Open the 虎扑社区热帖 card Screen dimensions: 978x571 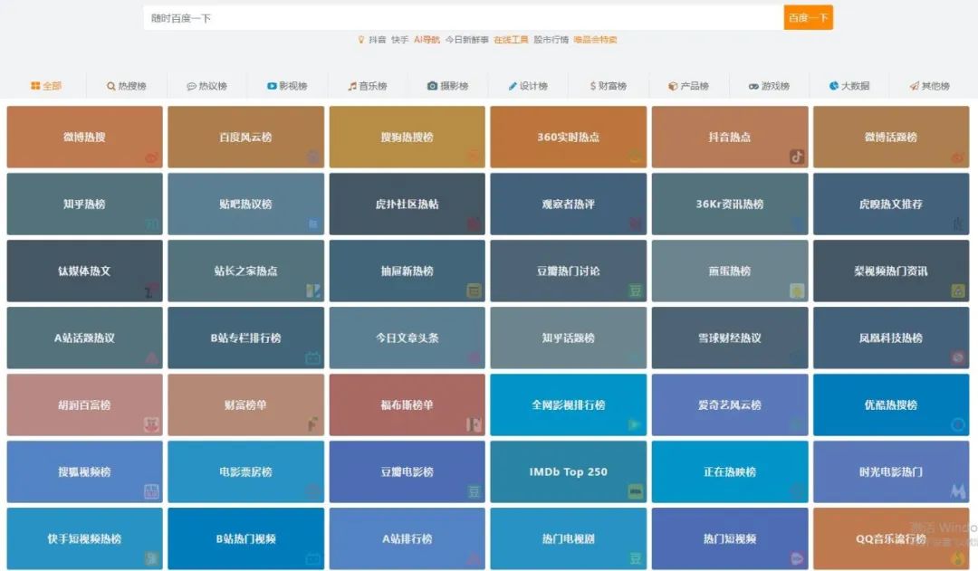(407, 204)
